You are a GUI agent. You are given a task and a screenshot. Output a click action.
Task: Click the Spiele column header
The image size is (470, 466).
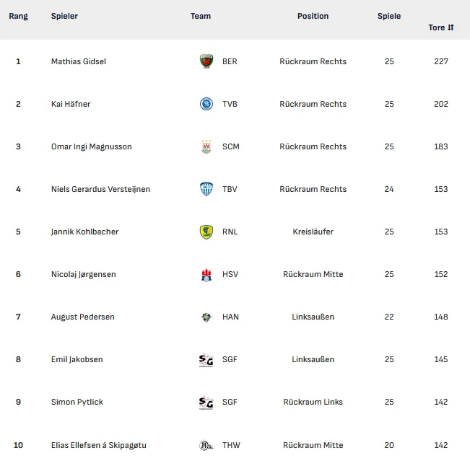(389, 16)
